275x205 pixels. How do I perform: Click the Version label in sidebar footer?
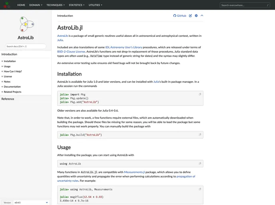[x=7, y=203]
